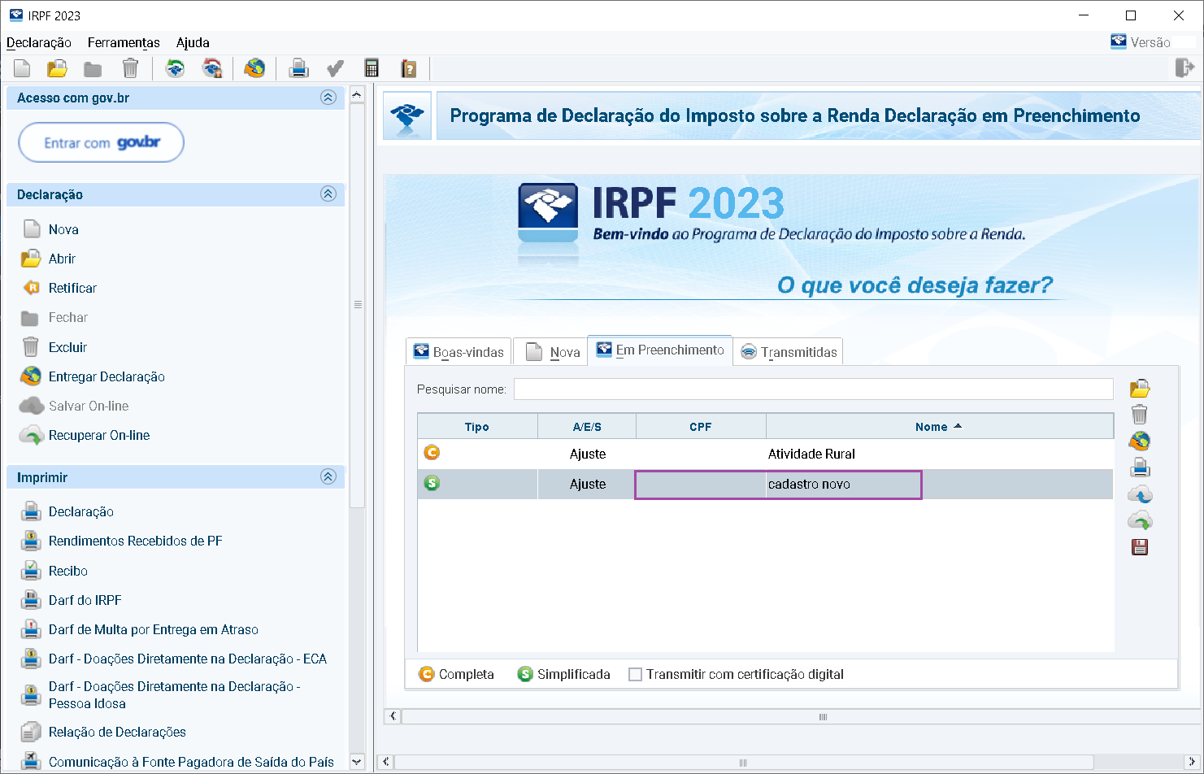Click the Tipo column header
The width and height of the screenshot is (1204, 774).
tap(477, 427)
